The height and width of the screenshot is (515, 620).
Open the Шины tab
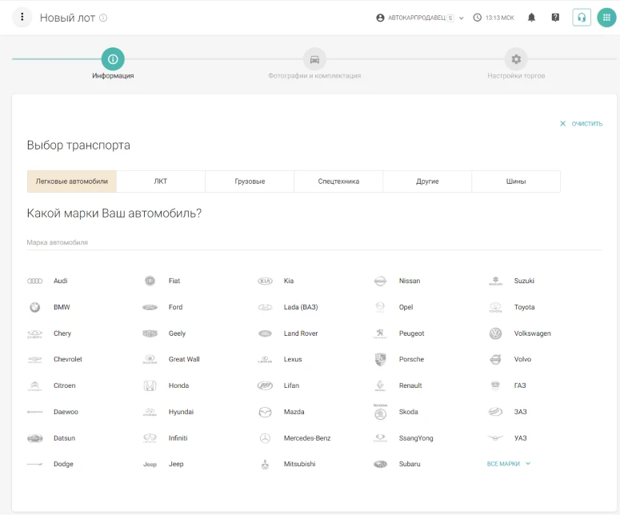(x=516, y=182)
